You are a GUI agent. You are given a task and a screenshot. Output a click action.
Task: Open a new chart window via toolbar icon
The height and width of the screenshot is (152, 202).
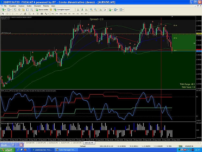3,10
